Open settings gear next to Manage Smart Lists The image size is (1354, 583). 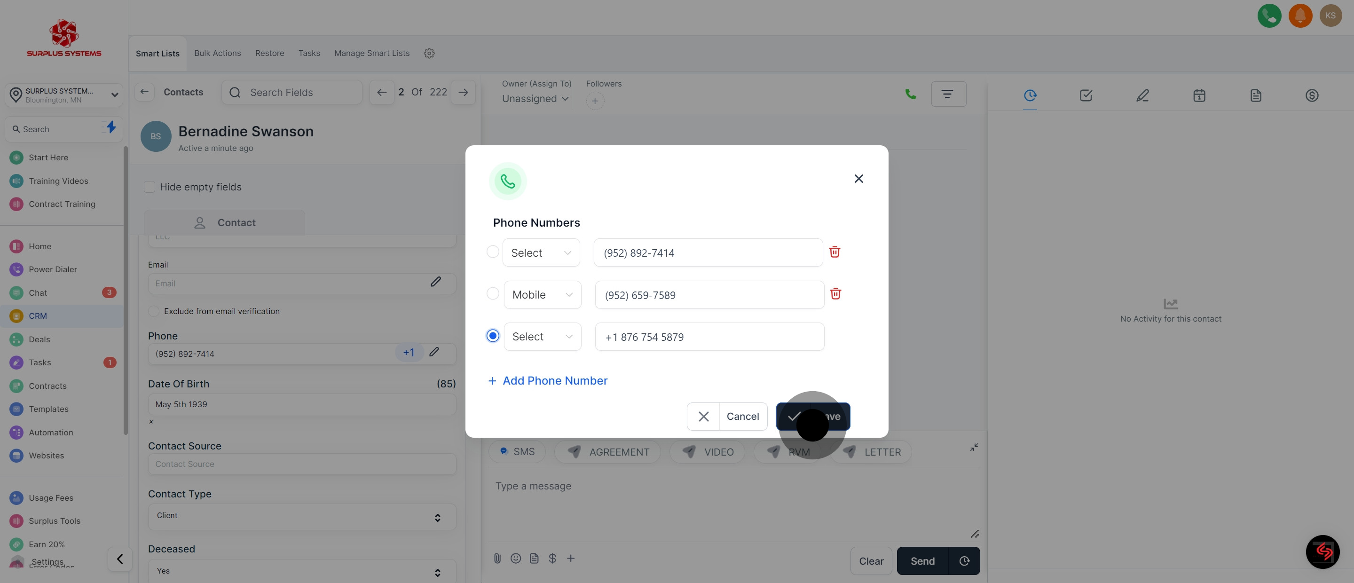[429, 53]
